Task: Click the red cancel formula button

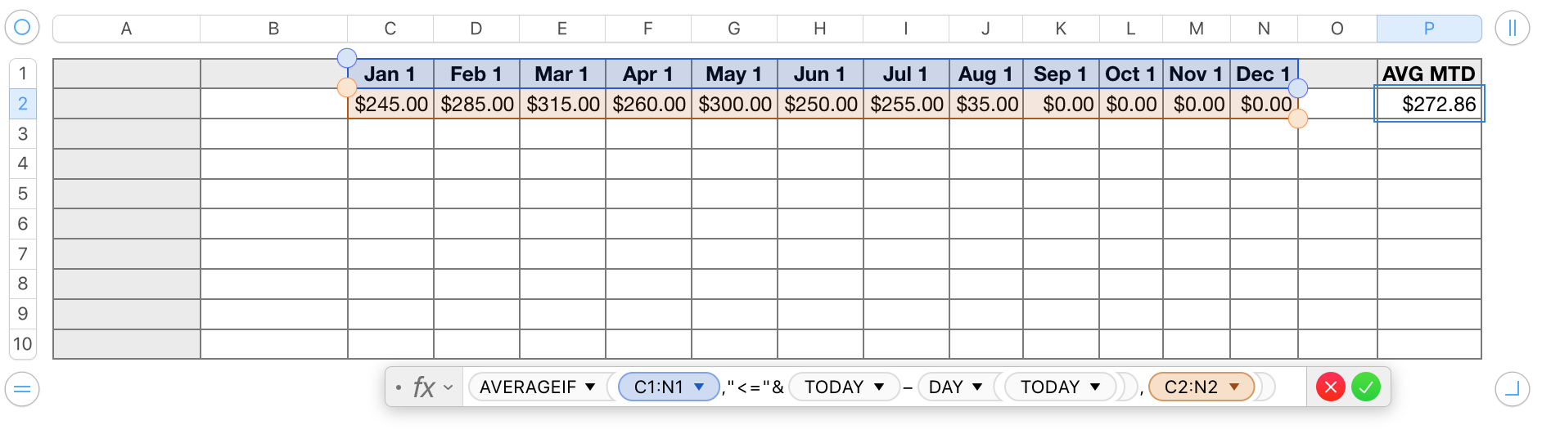Action: coord(1330,387)
